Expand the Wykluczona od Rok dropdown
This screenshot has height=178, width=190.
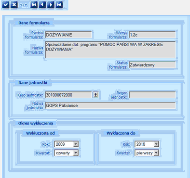76,144
